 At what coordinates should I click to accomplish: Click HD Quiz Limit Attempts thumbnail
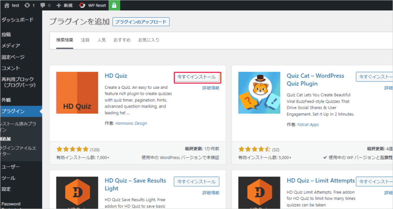coord(259,193)
